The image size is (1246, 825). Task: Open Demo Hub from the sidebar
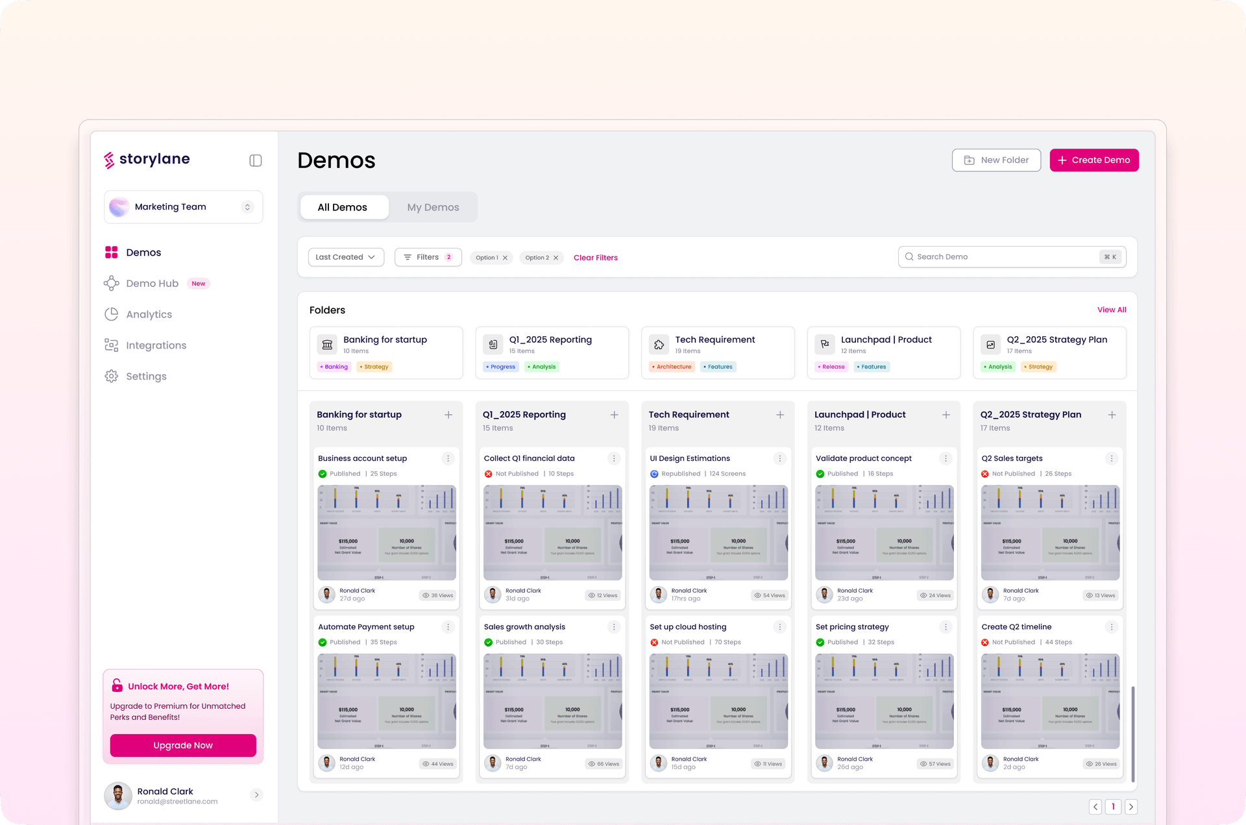(x=152, y=283)
